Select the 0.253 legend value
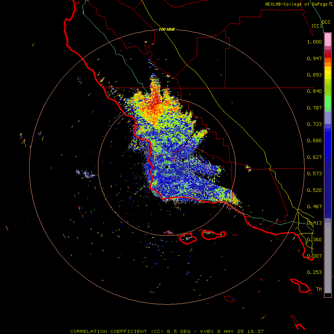Viewport: 334px width, 334px height. coord(314,272)
